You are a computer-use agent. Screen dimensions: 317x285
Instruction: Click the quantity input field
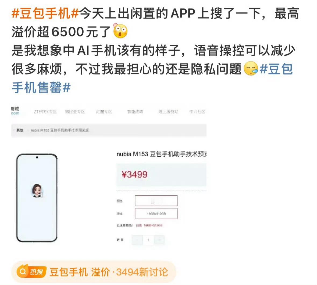click(x=148, y=240)
